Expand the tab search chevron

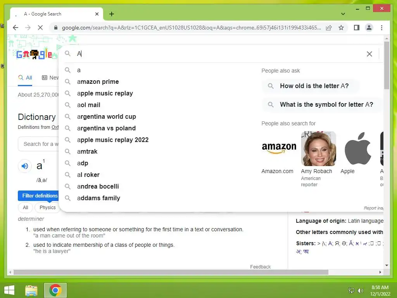[x=343, y=14]
